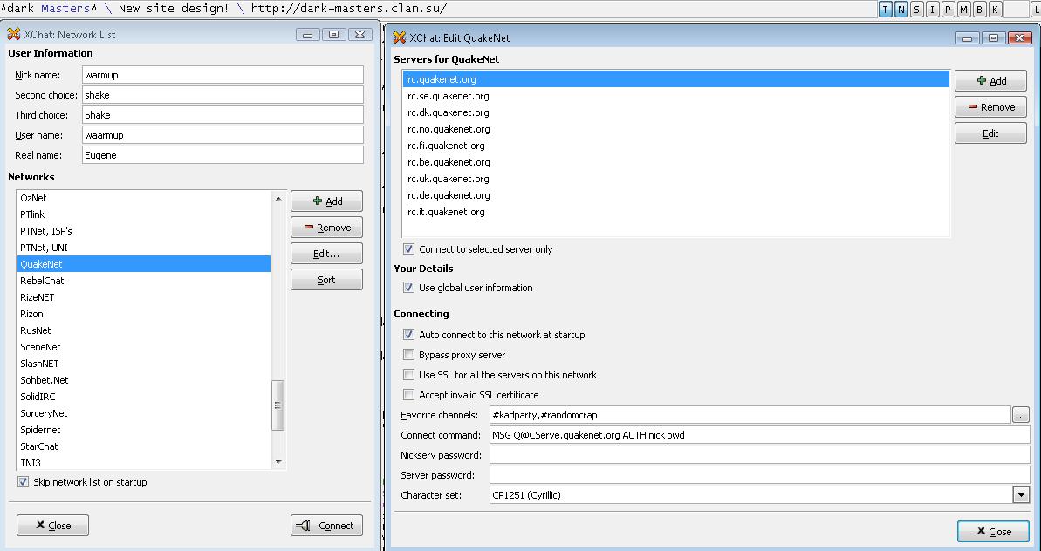Screen dimensions: 1041x551
Task: Click Connect button in Network List
Action: click(x=326, y=526)
